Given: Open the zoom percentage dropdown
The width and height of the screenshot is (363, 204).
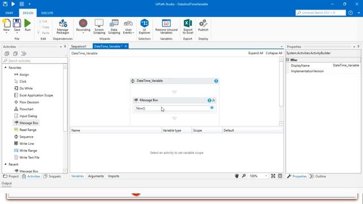Looking at the screenshot, I should (266, 176).
